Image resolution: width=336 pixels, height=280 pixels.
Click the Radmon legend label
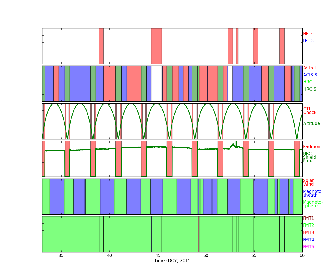point(311,147)
